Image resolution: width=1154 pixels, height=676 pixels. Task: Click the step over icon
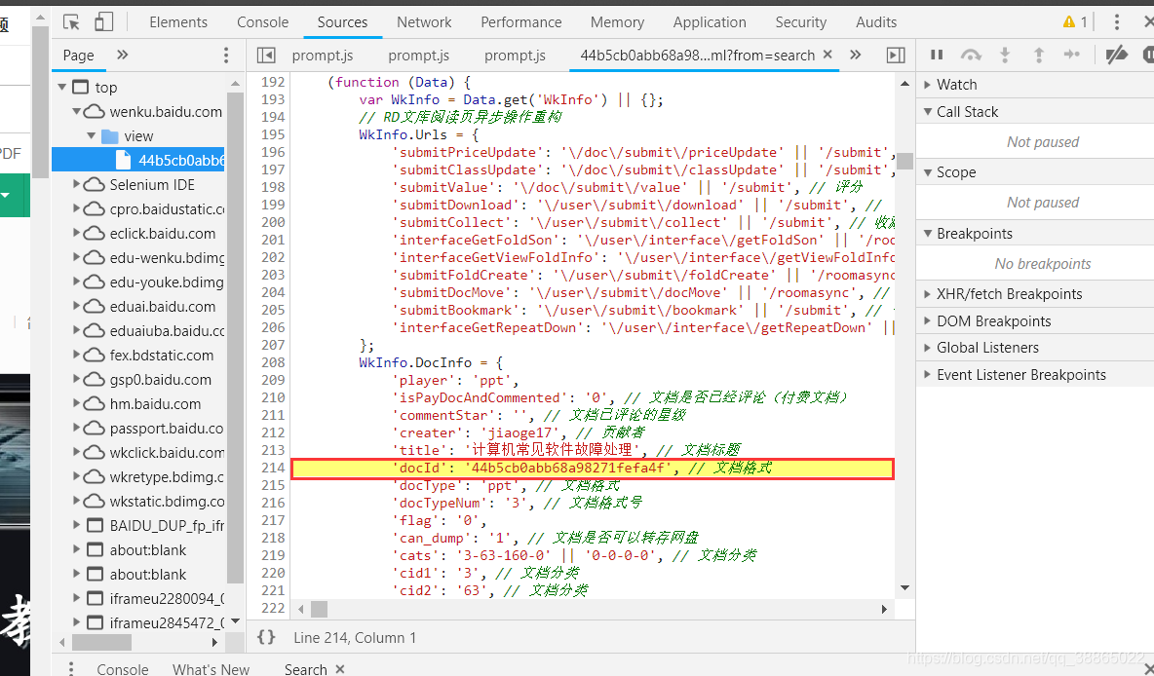pos(971,55)
